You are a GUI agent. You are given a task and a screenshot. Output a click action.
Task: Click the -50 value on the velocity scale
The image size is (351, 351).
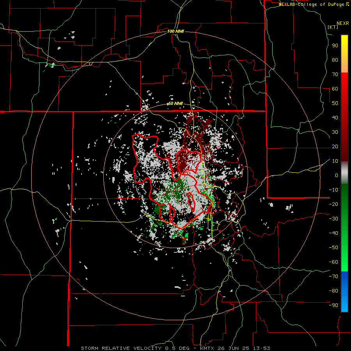333,247
